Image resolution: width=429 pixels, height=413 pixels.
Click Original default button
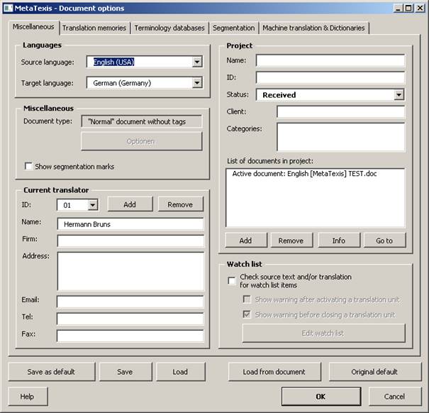click(x=375, y=372)
